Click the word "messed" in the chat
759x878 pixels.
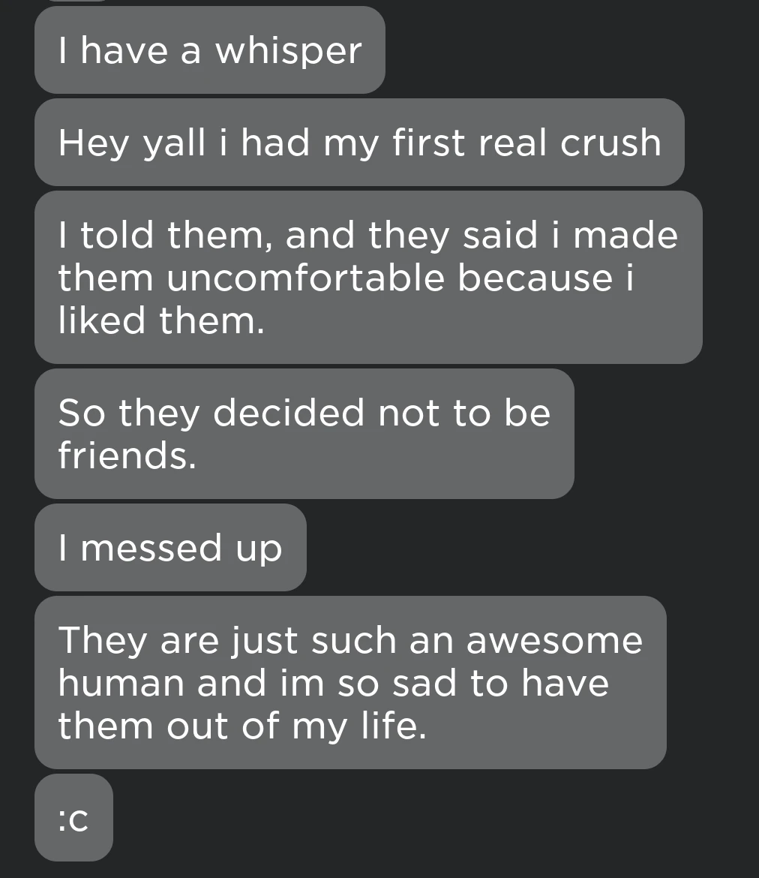point(151,548)
